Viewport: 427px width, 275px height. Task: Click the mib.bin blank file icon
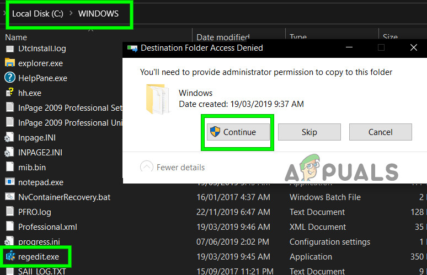pyautogui.click(x=10, y=167)
